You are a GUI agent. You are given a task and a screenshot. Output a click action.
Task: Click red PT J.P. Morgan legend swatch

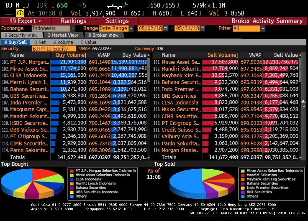click(71, 171)
